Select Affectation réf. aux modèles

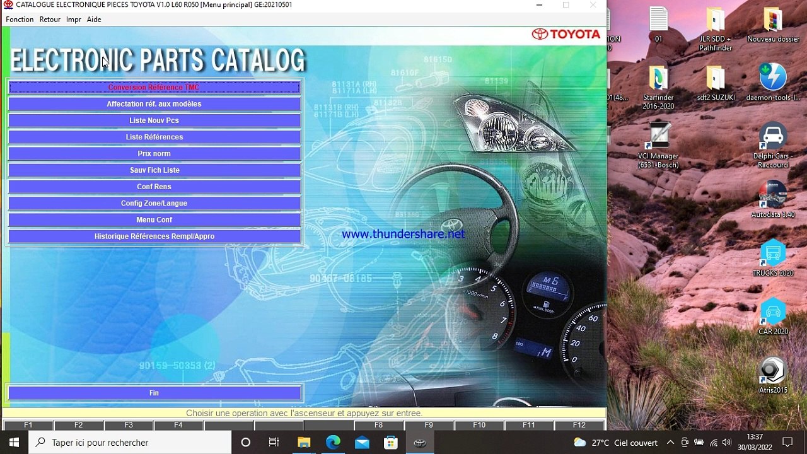tap(154, 104)
